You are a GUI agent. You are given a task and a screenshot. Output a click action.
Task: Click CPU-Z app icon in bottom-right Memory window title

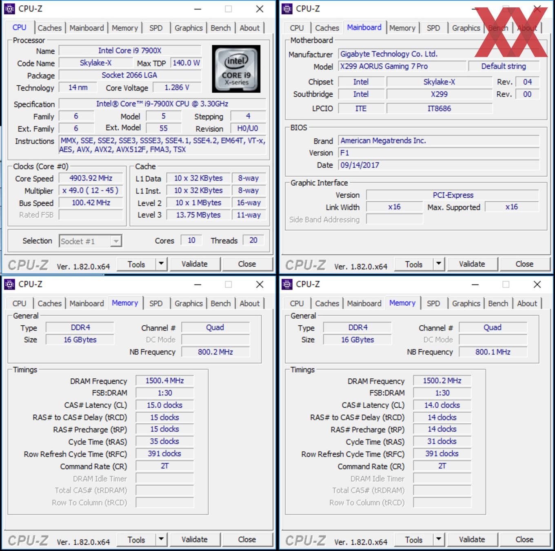(x=287, y=284)
